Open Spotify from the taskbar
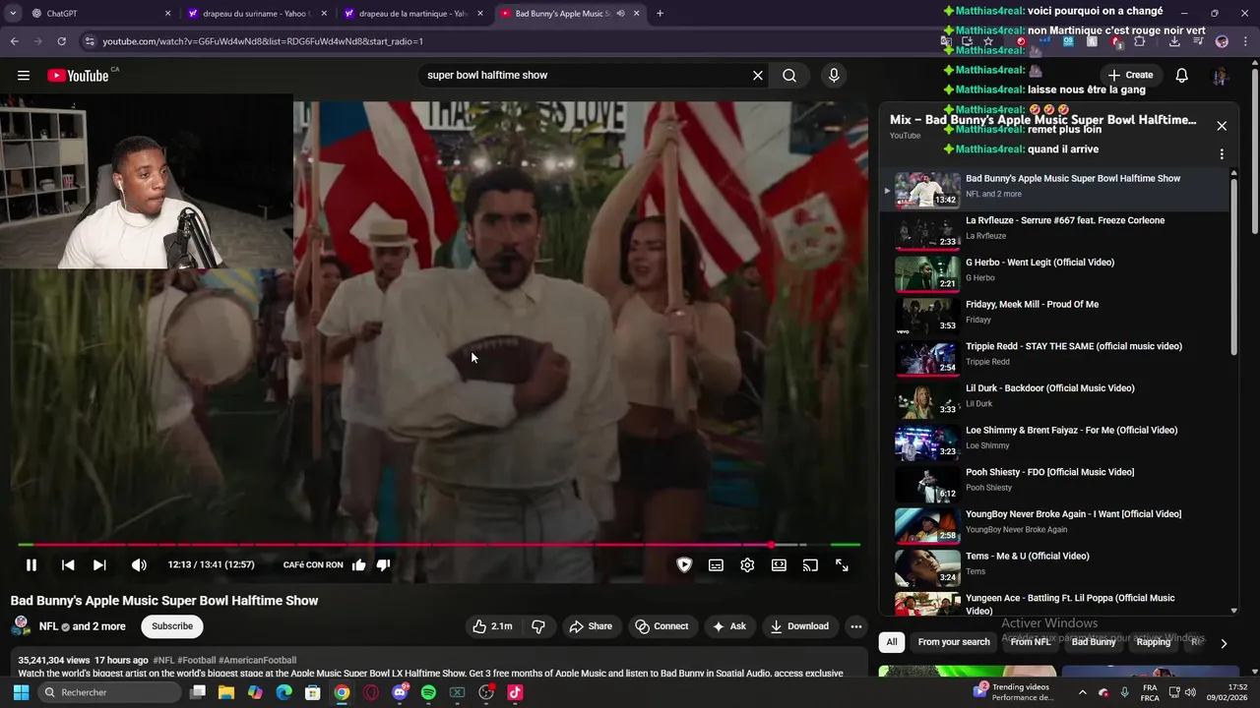Screen dimensions: 1260x708 [x=428, y=692]
